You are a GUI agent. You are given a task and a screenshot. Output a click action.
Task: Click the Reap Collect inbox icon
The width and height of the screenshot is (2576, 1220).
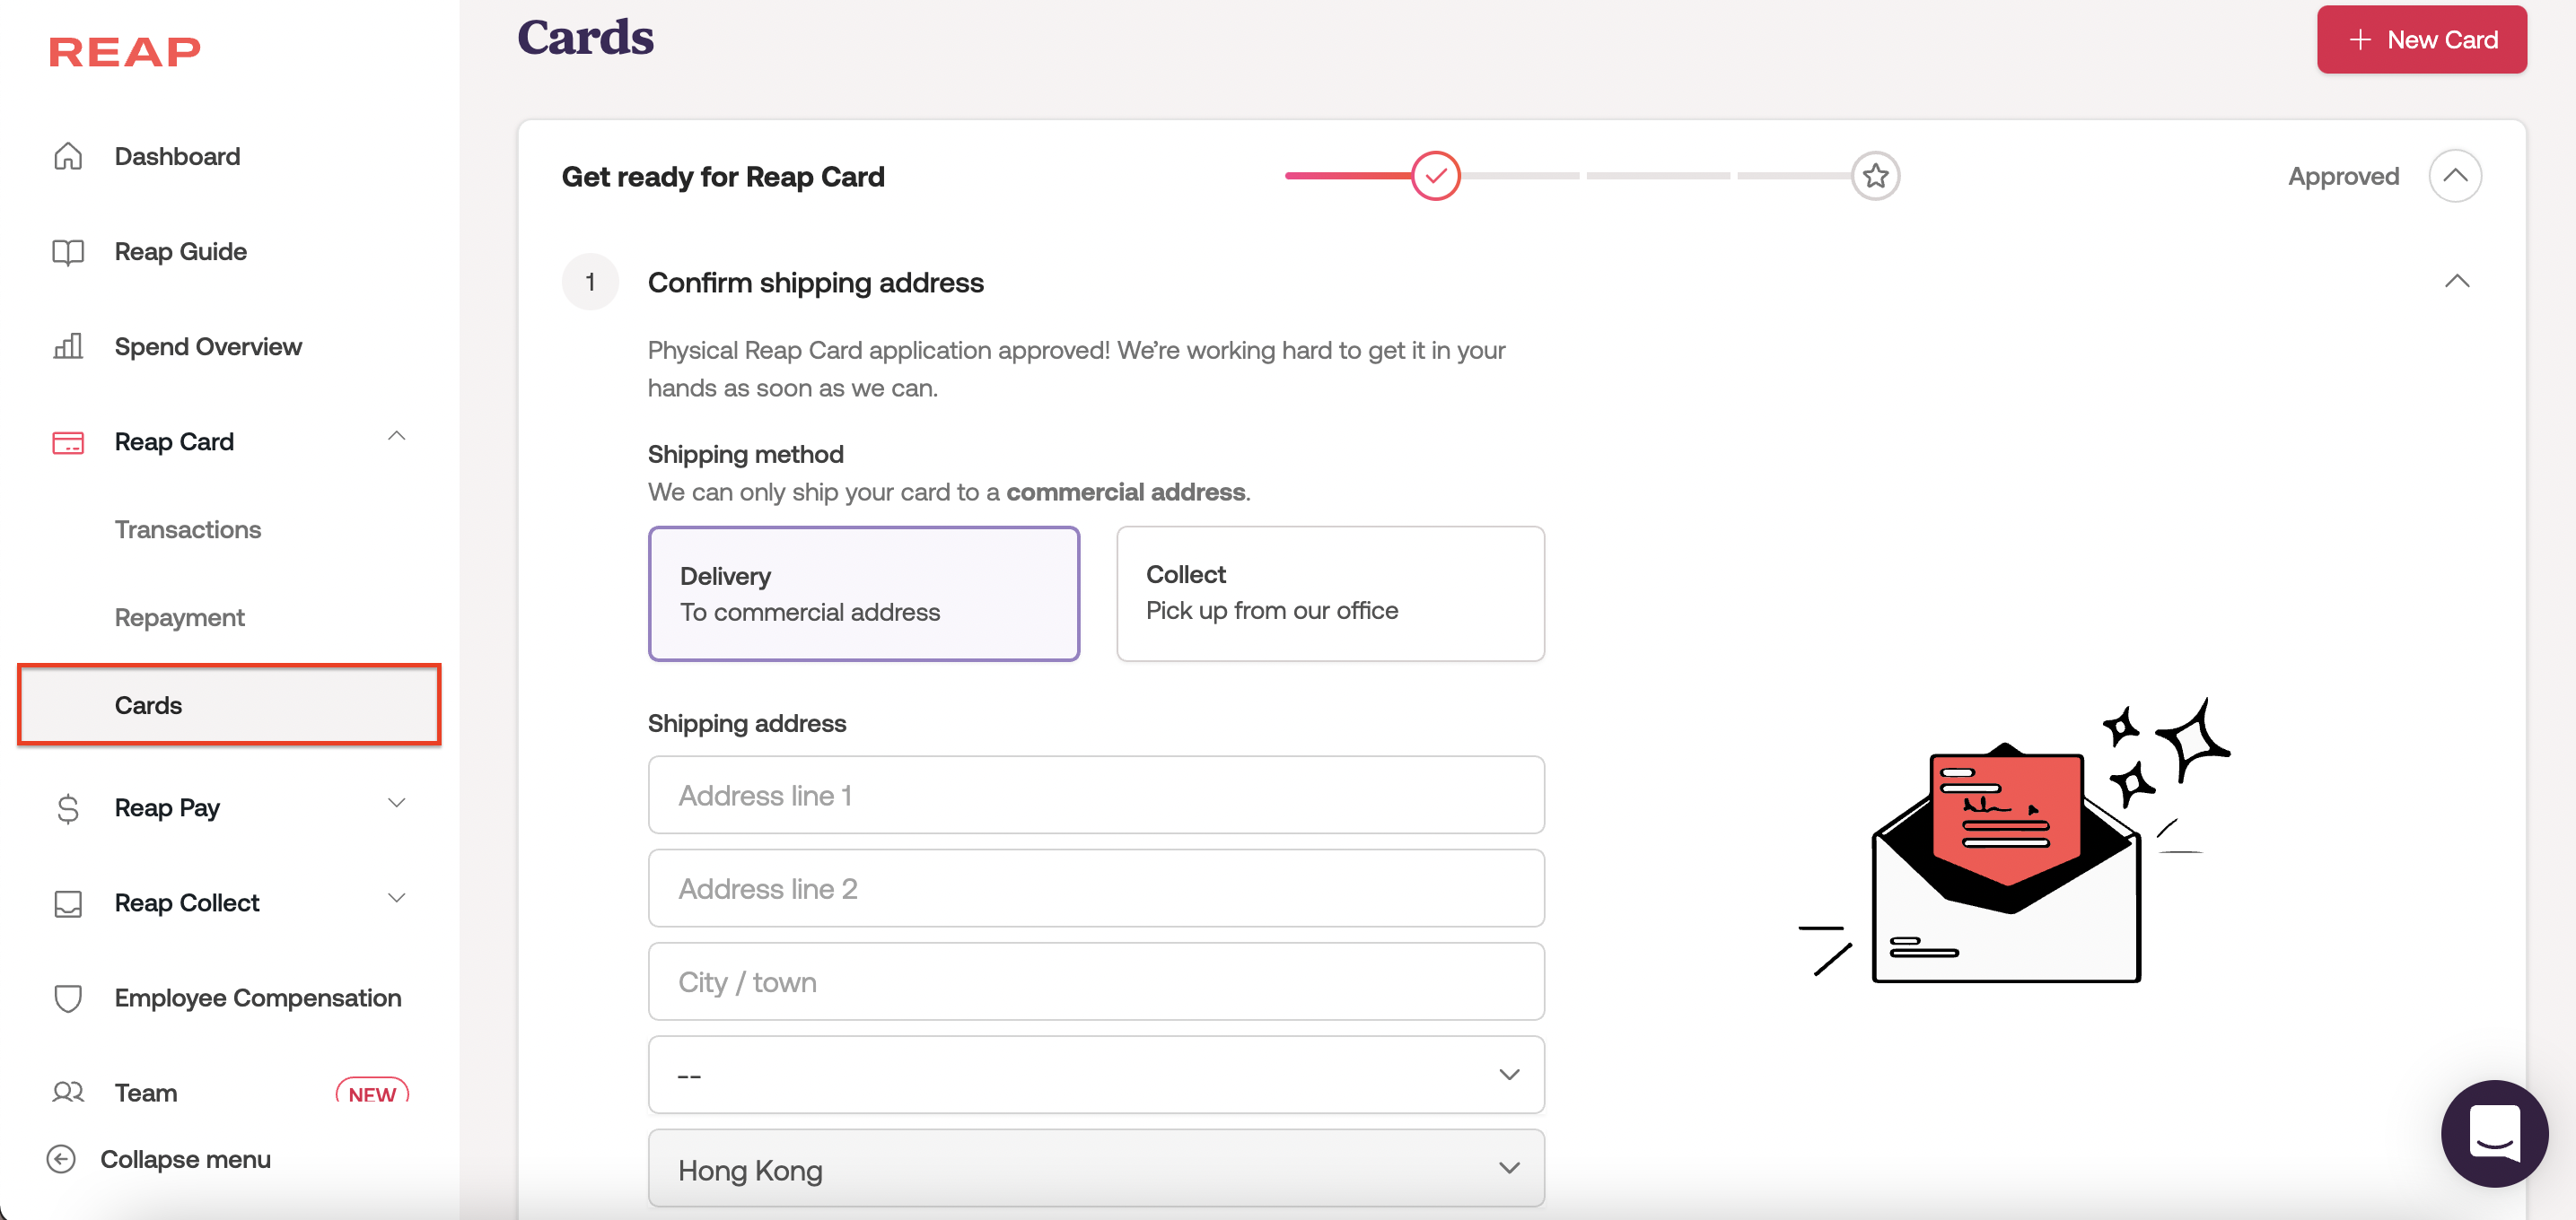point(68,903)
